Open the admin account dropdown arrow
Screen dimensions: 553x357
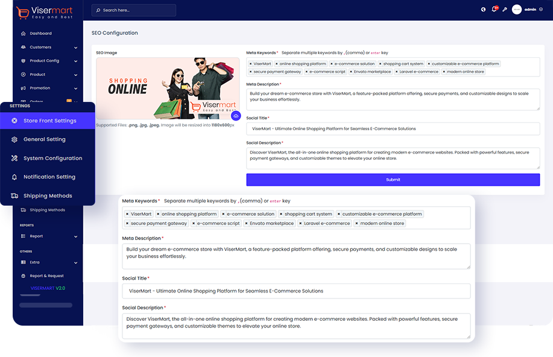pyautogui.click(x=541, y=10)
